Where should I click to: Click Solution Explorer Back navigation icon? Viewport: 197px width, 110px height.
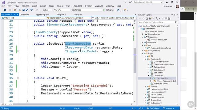[x=140, y=19]
